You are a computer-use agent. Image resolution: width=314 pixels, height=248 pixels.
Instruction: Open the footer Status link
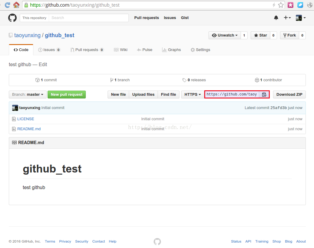(x=236, y=241)
